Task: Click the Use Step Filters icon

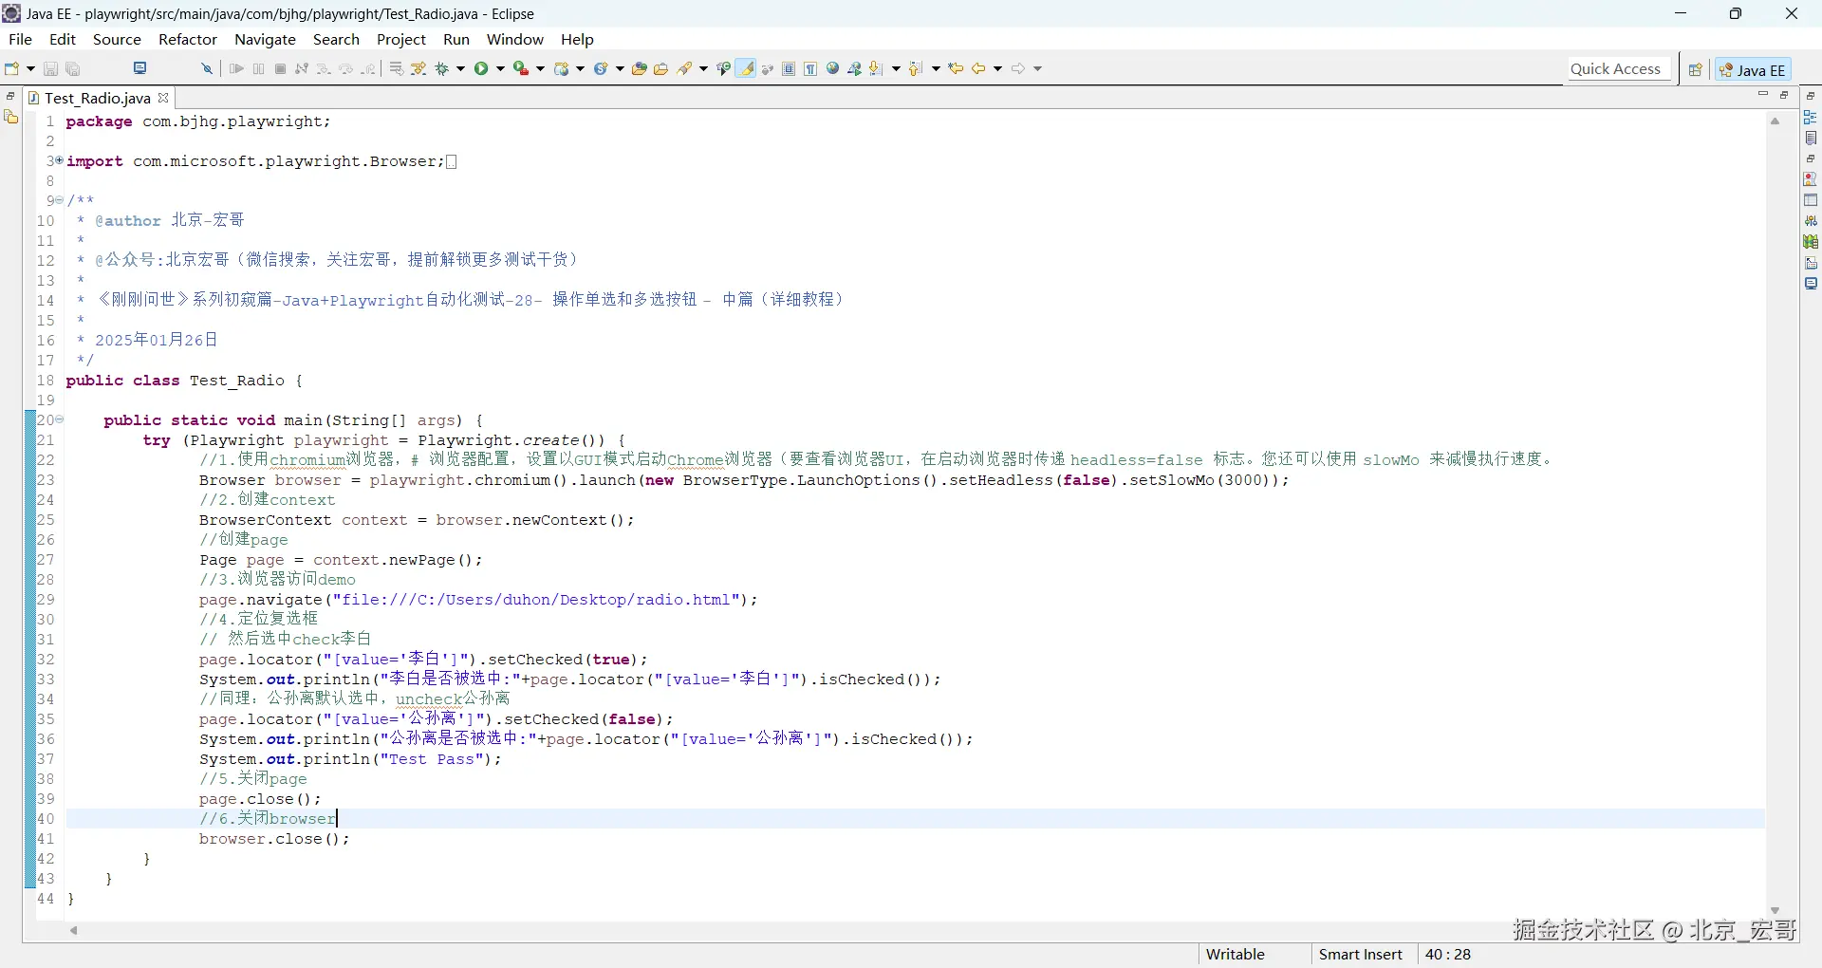Action: tap(418, 68)
